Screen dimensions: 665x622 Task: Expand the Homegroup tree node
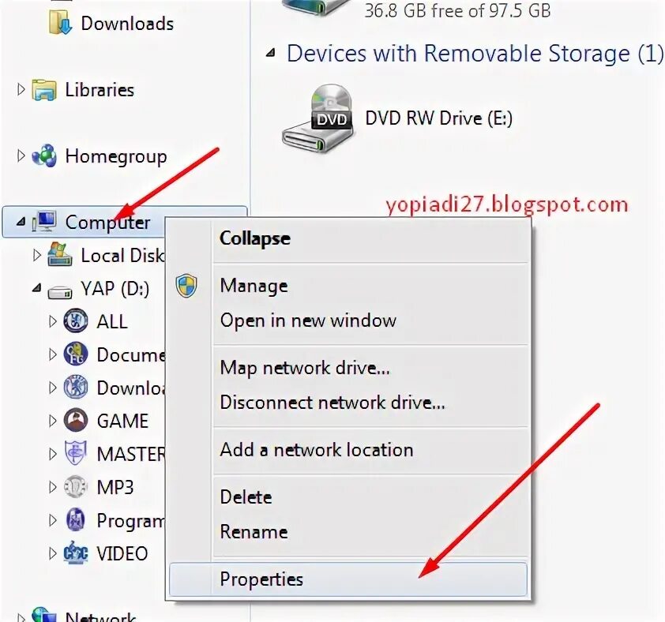coord(21,155)
